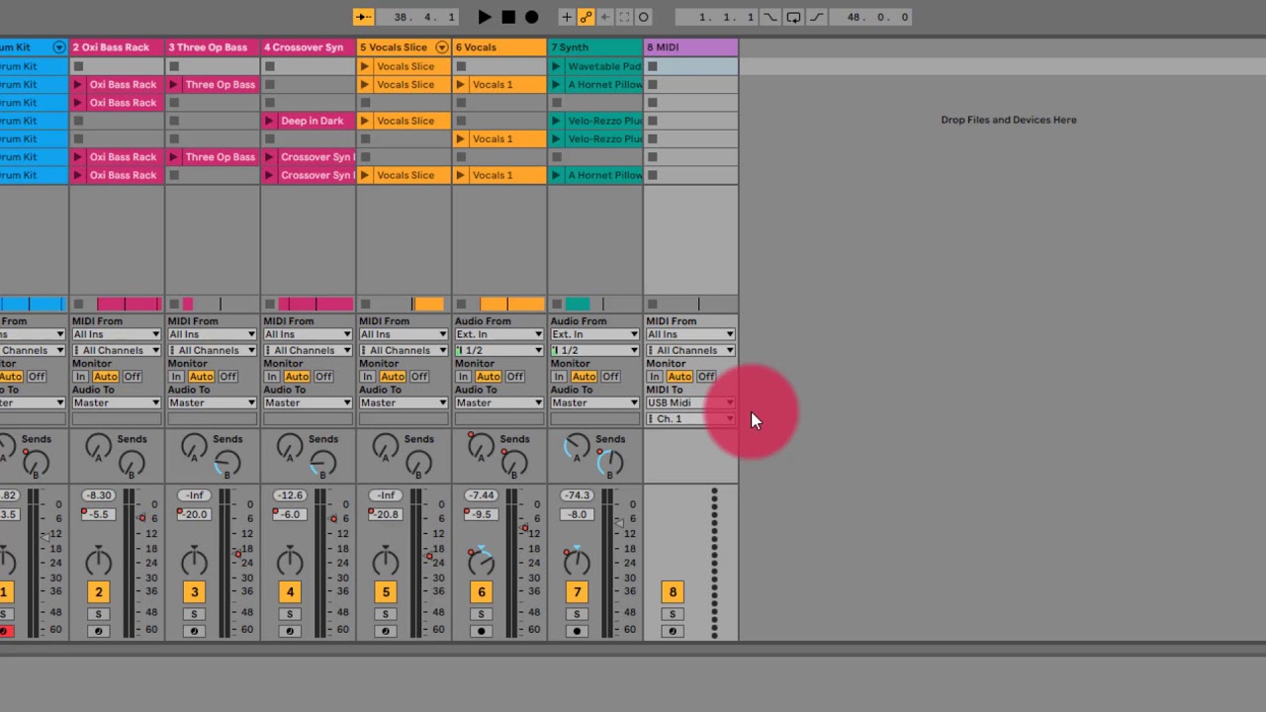Screen dimensions: 1266x712
Task: Toggle the track 3 activator button
Action: 195,592
